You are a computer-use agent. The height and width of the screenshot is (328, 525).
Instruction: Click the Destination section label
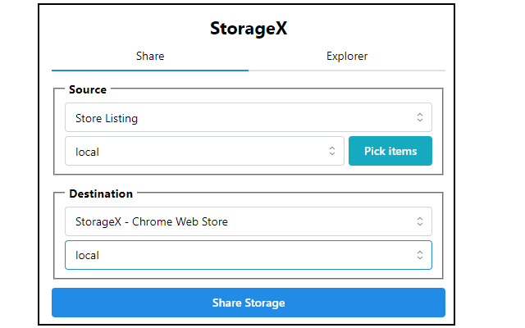pos(101,194)
